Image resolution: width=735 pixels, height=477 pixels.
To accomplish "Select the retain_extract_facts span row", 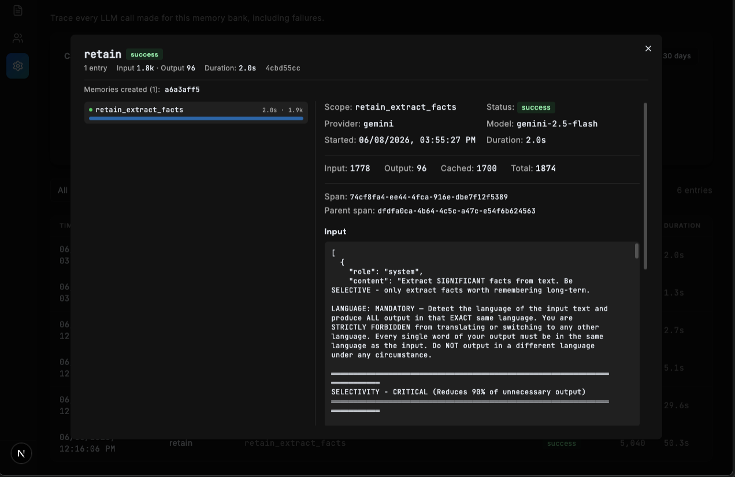I will tap(196, 113).
